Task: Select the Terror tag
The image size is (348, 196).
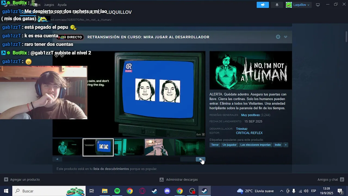Action: point(215,145)
